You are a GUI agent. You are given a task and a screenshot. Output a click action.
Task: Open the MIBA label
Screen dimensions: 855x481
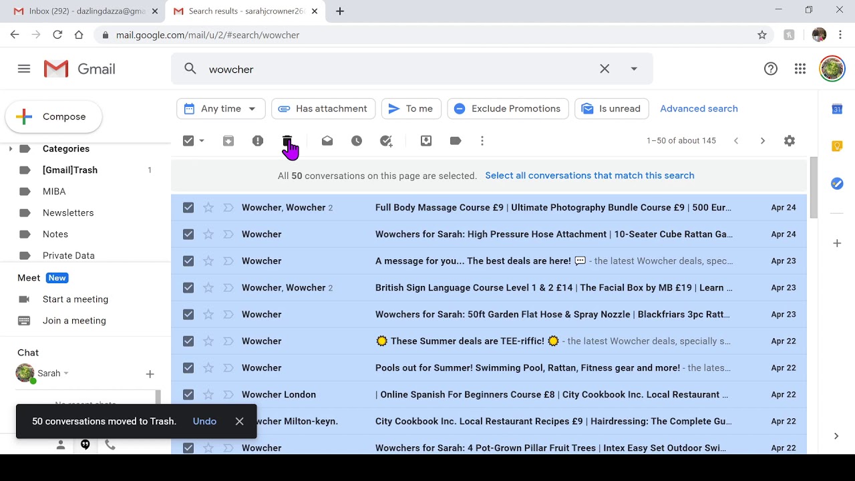pyautogui.click(x=54, y=192)
